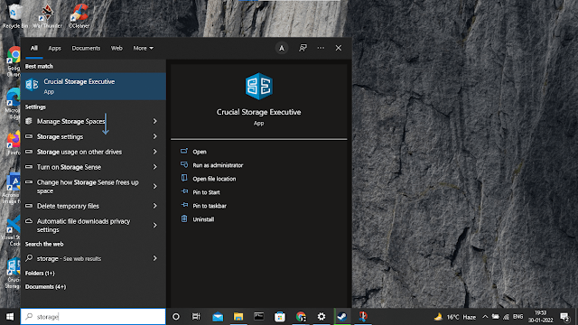Choose Open file location

[x=209, y=179]
